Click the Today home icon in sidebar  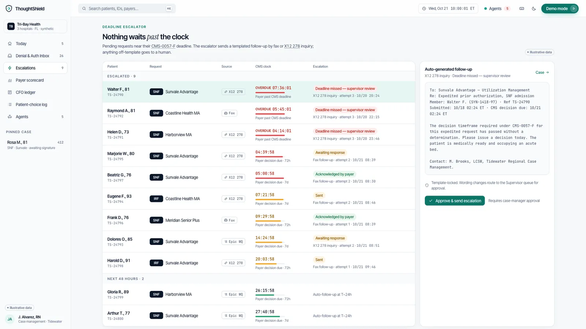pos(10,44)
